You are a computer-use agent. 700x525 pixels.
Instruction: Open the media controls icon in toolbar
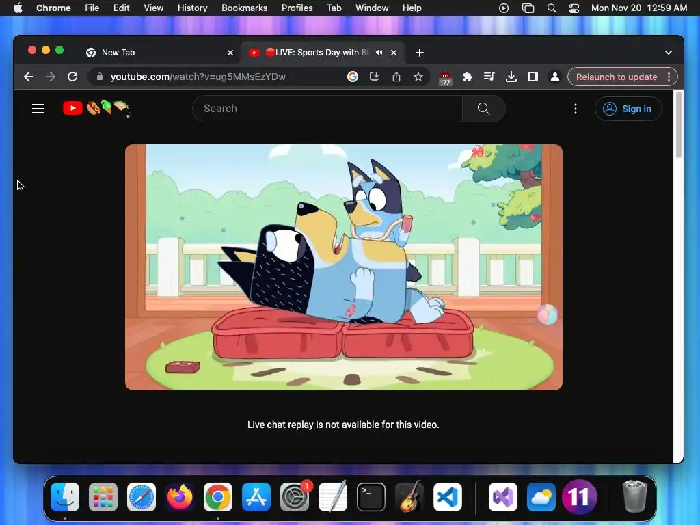[x=489, y=77]
